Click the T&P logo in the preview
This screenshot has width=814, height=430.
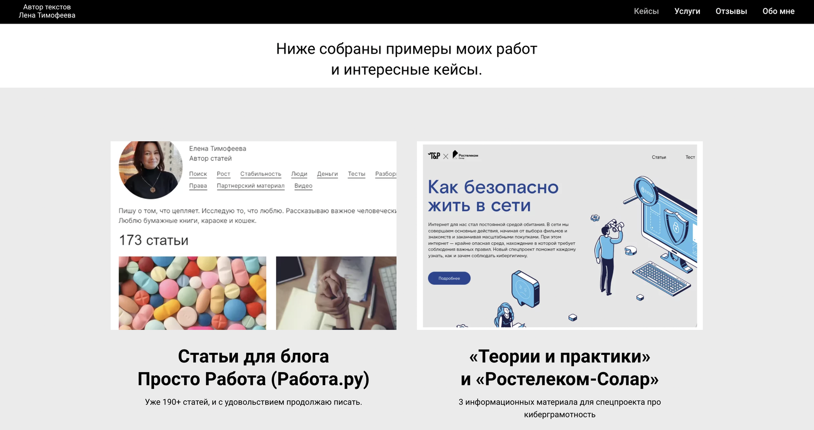coord(434,156)
